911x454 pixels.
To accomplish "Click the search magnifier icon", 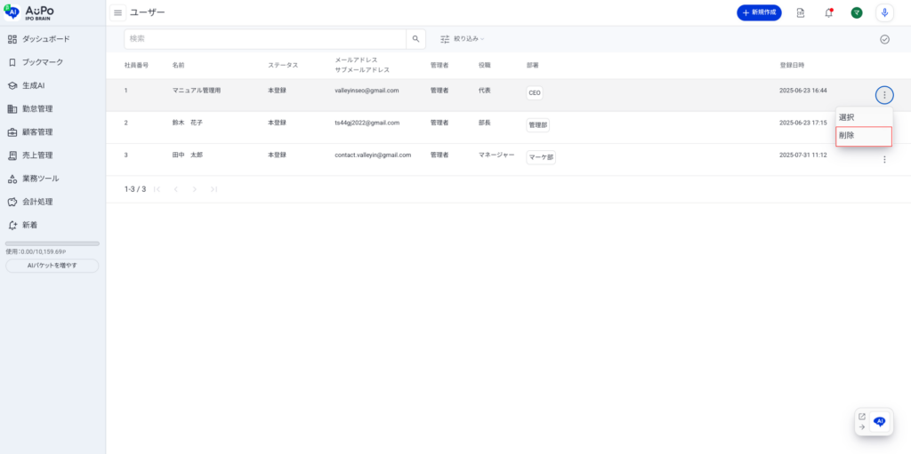I will pyautogui.click(x=415, y=39).
